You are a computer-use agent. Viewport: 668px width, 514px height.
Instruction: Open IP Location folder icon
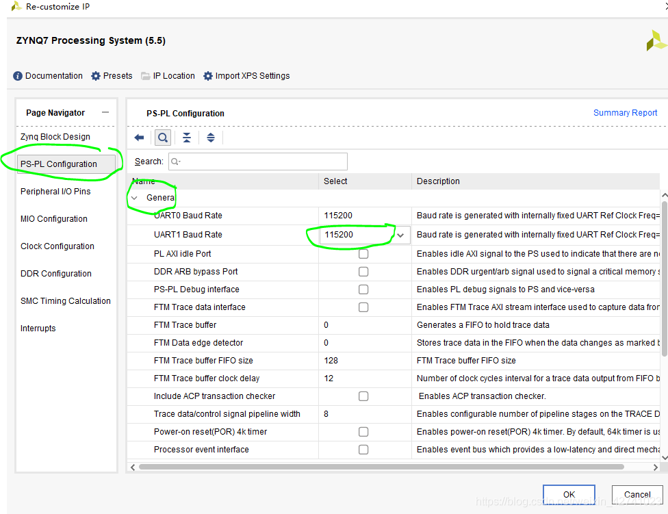click(145, 76)
